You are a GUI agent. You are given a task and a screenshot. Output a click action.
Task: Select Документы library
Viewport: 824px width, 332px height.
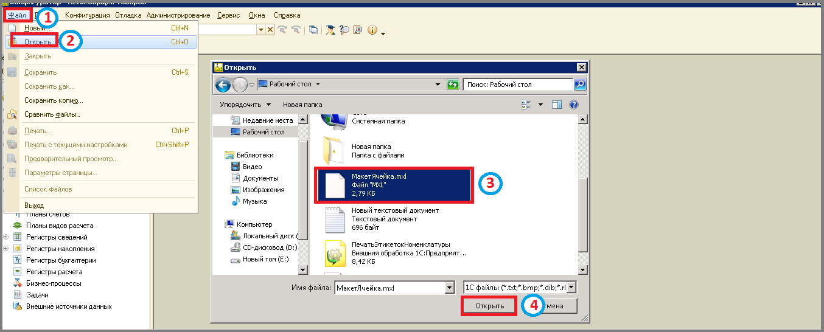coord(255,178)
